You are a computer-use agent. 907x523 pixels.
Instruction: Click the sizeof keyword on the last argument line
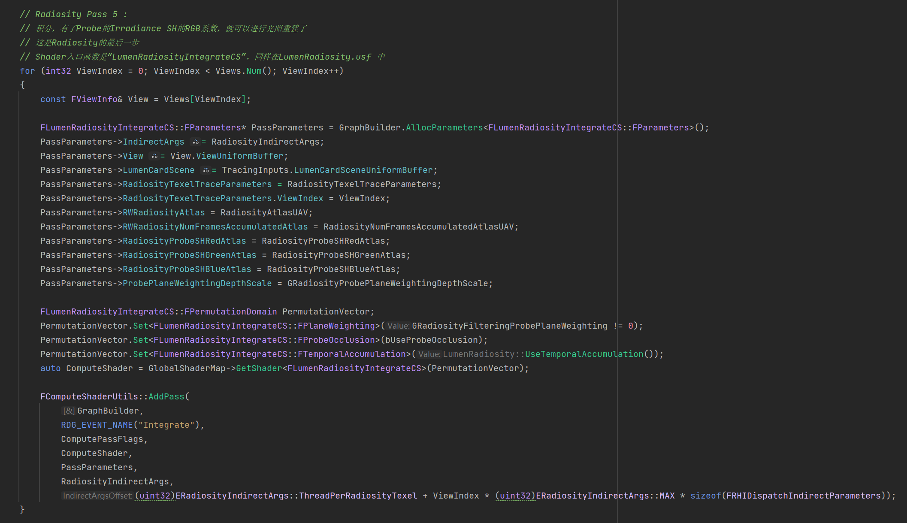point(705,496)
